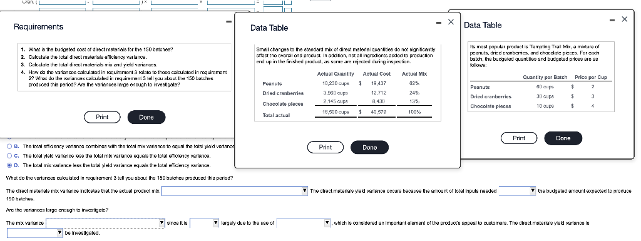Click the Dried cranberries actual quantity 3,960 cups

pyautogui.click(x=336, y=93)
